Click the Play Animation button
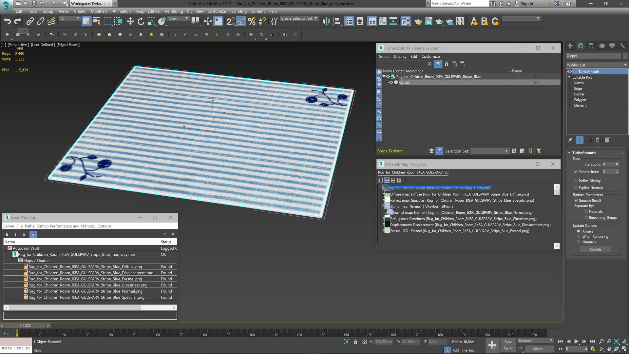Screen dimensions: 629x354 pyautogui.click(x=576, y=342)
